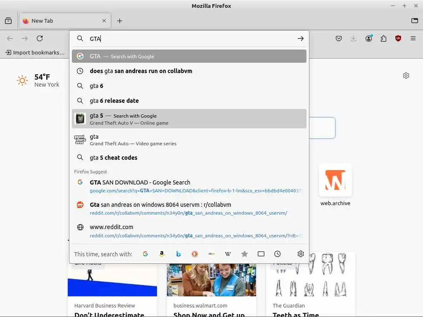Select gta 5 Search with Google suggestion

pyautogui.click(x=189, y=119)
